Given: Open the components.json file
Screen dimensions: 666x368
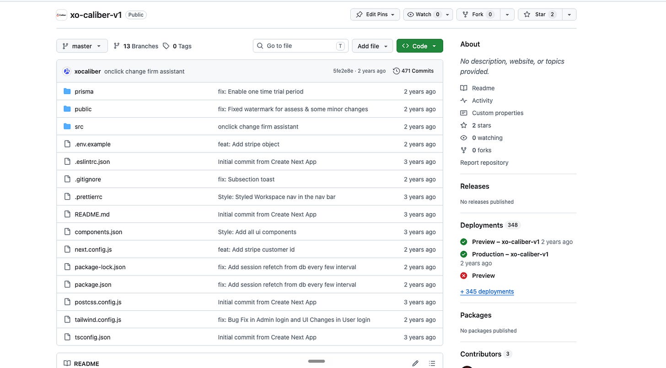Looking at the screenshot, I should tap(98, 232).
